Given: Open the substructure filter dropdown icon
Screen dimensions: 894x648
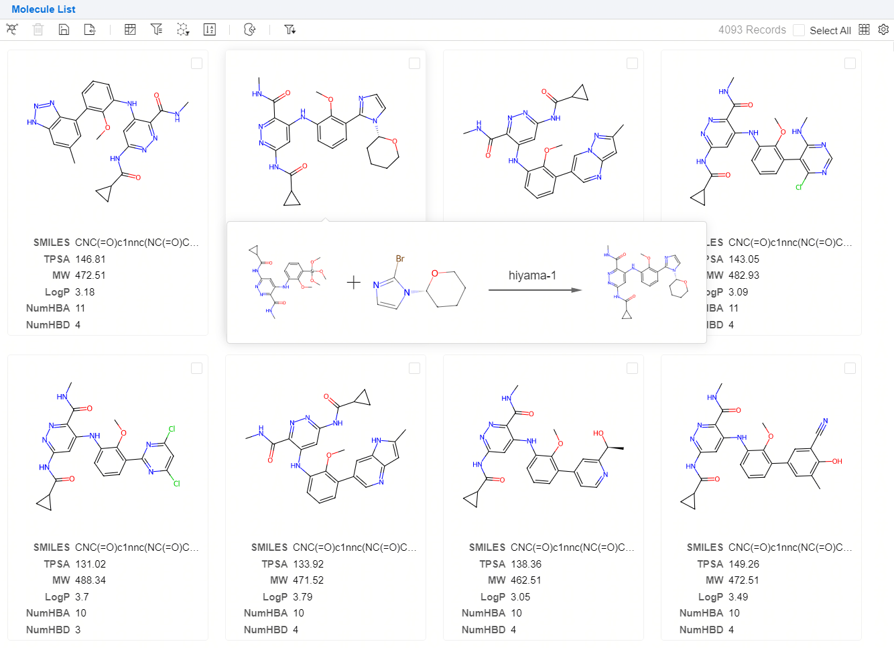Looking at the screenshot, I should 183,29.
